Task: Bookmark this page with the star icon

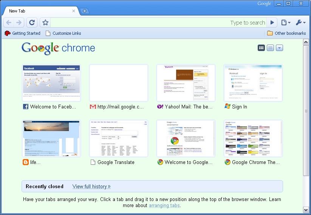Action: point(45,23)
